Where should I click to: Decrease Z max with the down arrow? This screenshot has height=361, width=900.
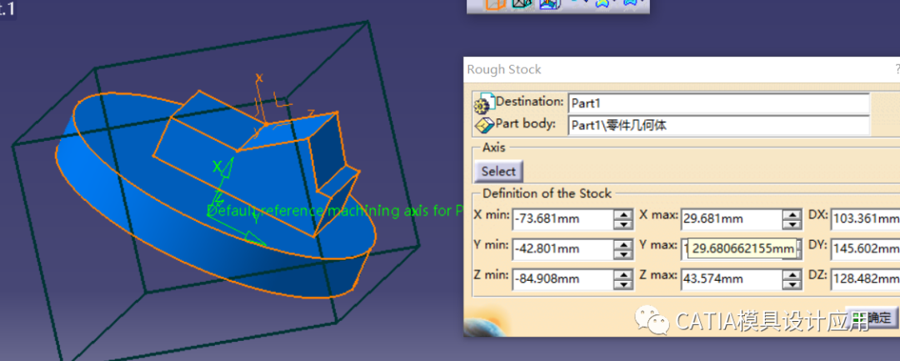point(792,284)
